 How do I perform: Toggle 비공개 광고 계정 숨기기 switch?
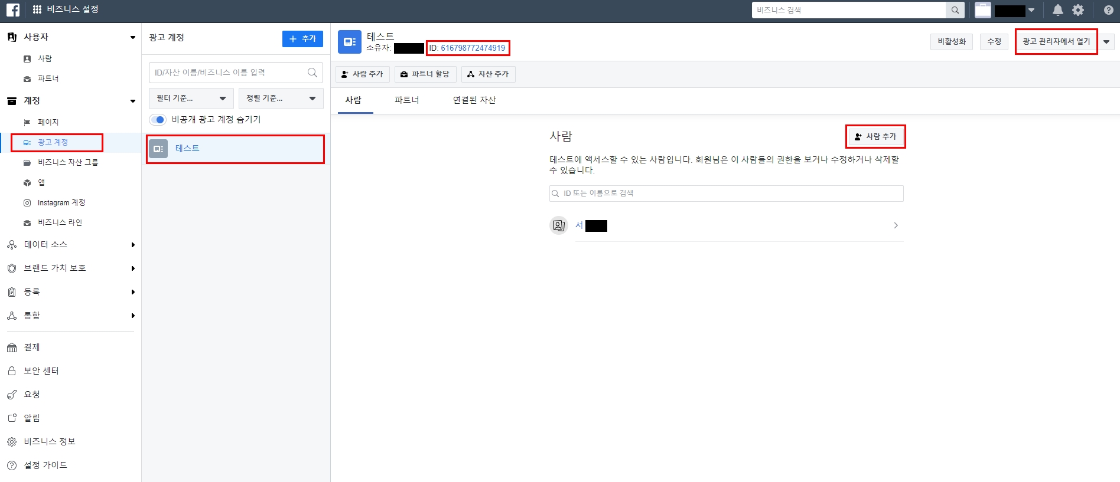click(x=158, y=120)
